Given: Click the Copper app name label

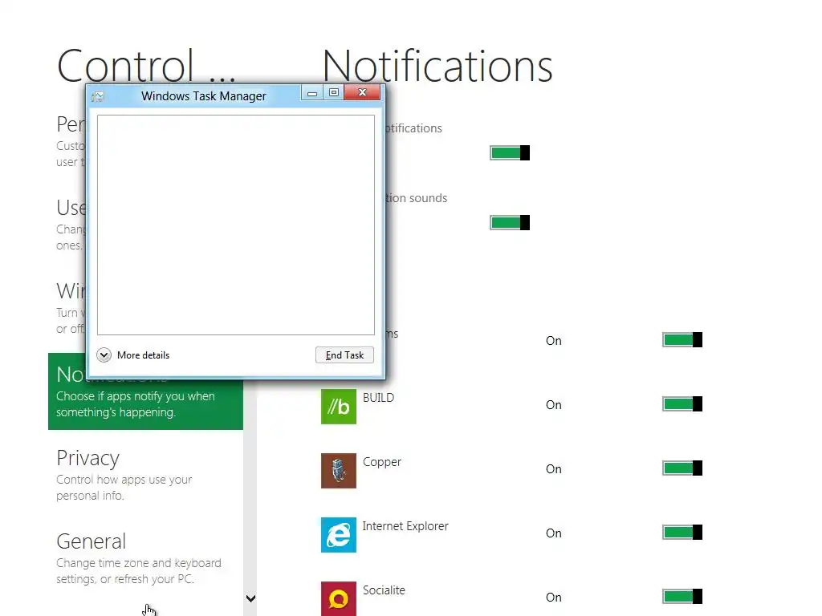Looking at the screenshot, I should 381,462.
